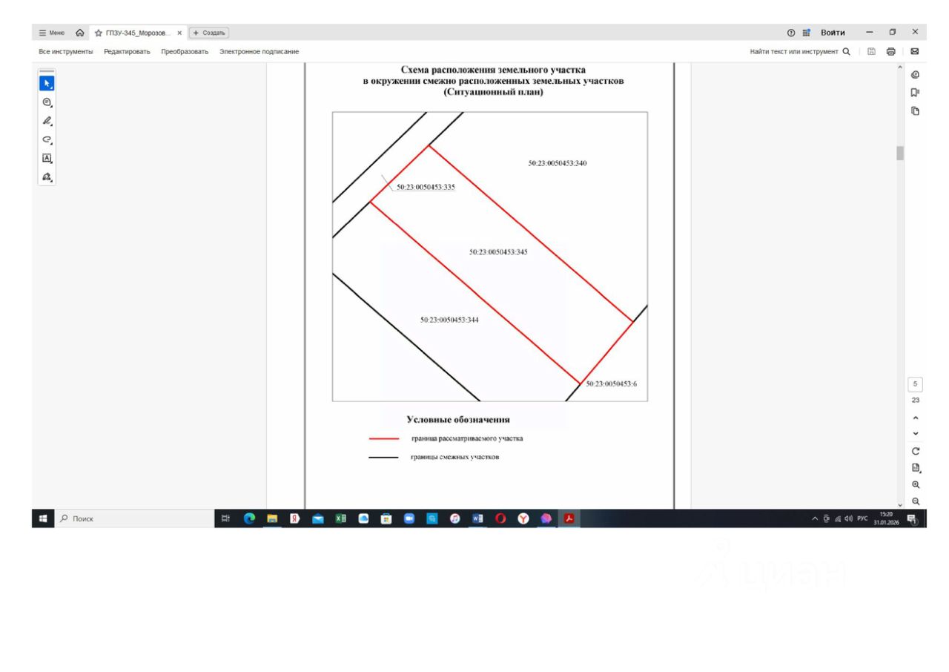Focus the Найти текст или инструмент search

pyautogui.click(x=795, y=51)
